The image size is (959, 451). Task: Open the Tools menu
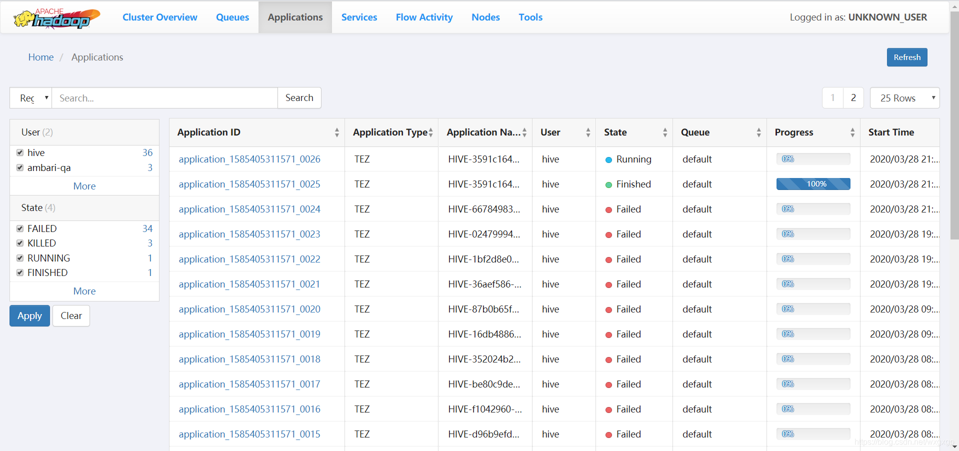click(530, 17)
